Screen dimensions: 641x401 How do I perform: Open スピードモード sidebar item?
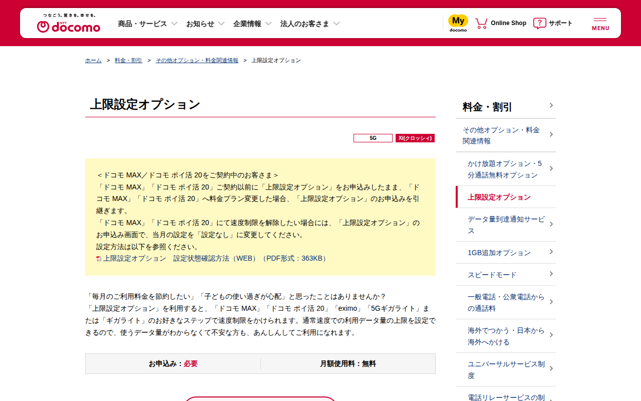506,275
